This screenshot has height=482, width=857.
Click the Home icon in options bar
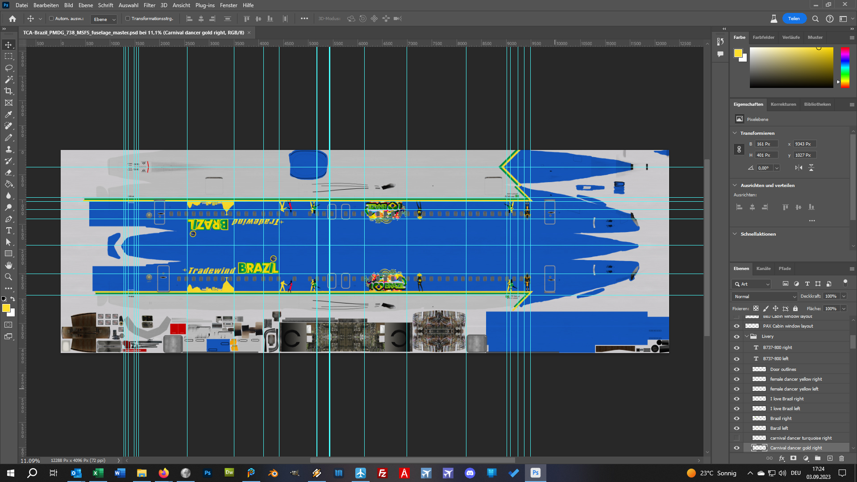pyautogui.click(x=12, y=19)
